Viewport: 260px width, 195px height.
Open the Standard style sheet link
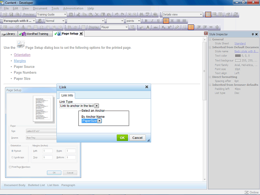tap(240, 43)
